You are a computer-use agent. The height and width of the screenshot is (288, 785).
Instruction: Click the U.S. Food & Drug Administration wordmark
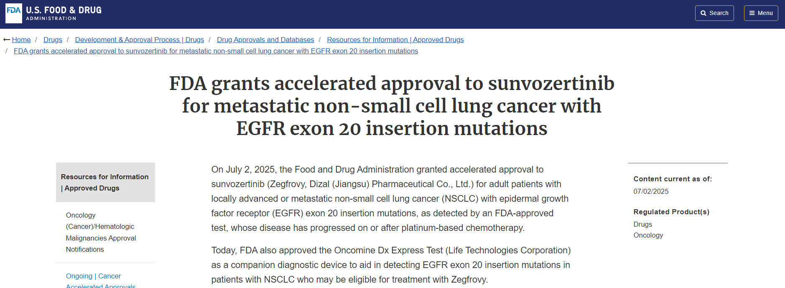64,13
